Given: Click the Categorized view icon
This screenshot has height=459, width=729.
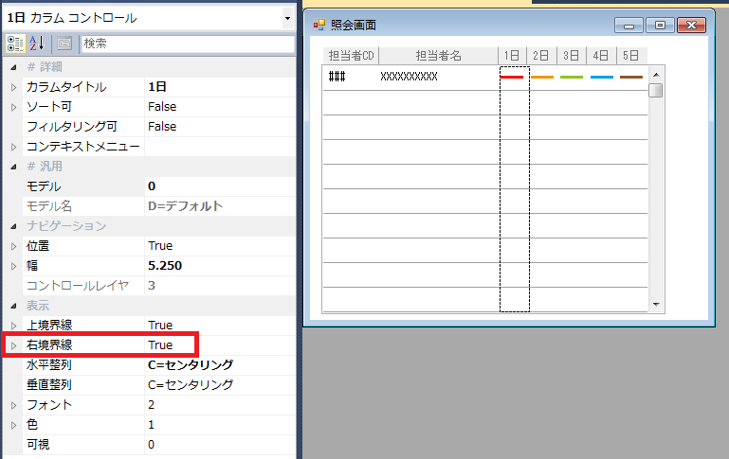Looking at the screenshot, I should point(15,44).
